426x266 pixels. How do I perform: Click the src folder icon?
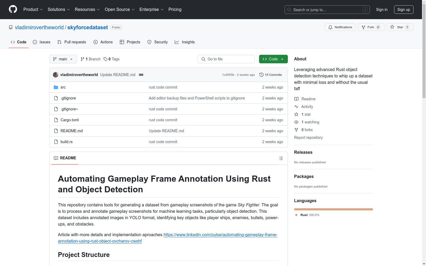click(56, 87)
